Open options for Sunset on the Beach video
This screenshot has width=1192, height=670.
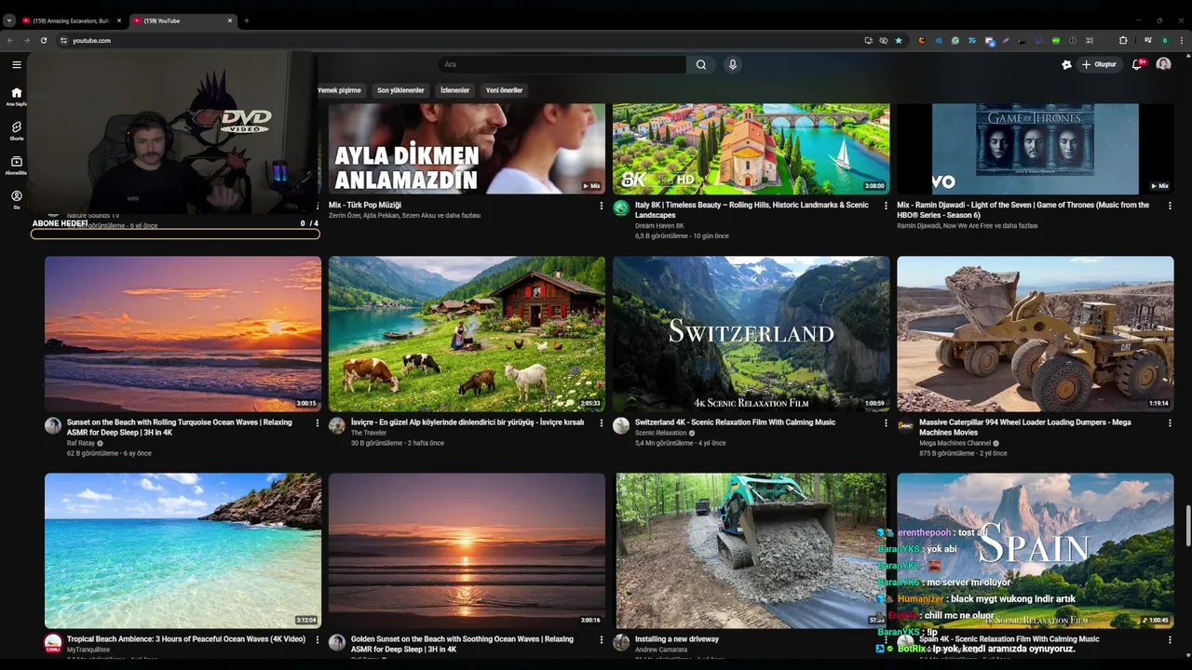(317, 423)
